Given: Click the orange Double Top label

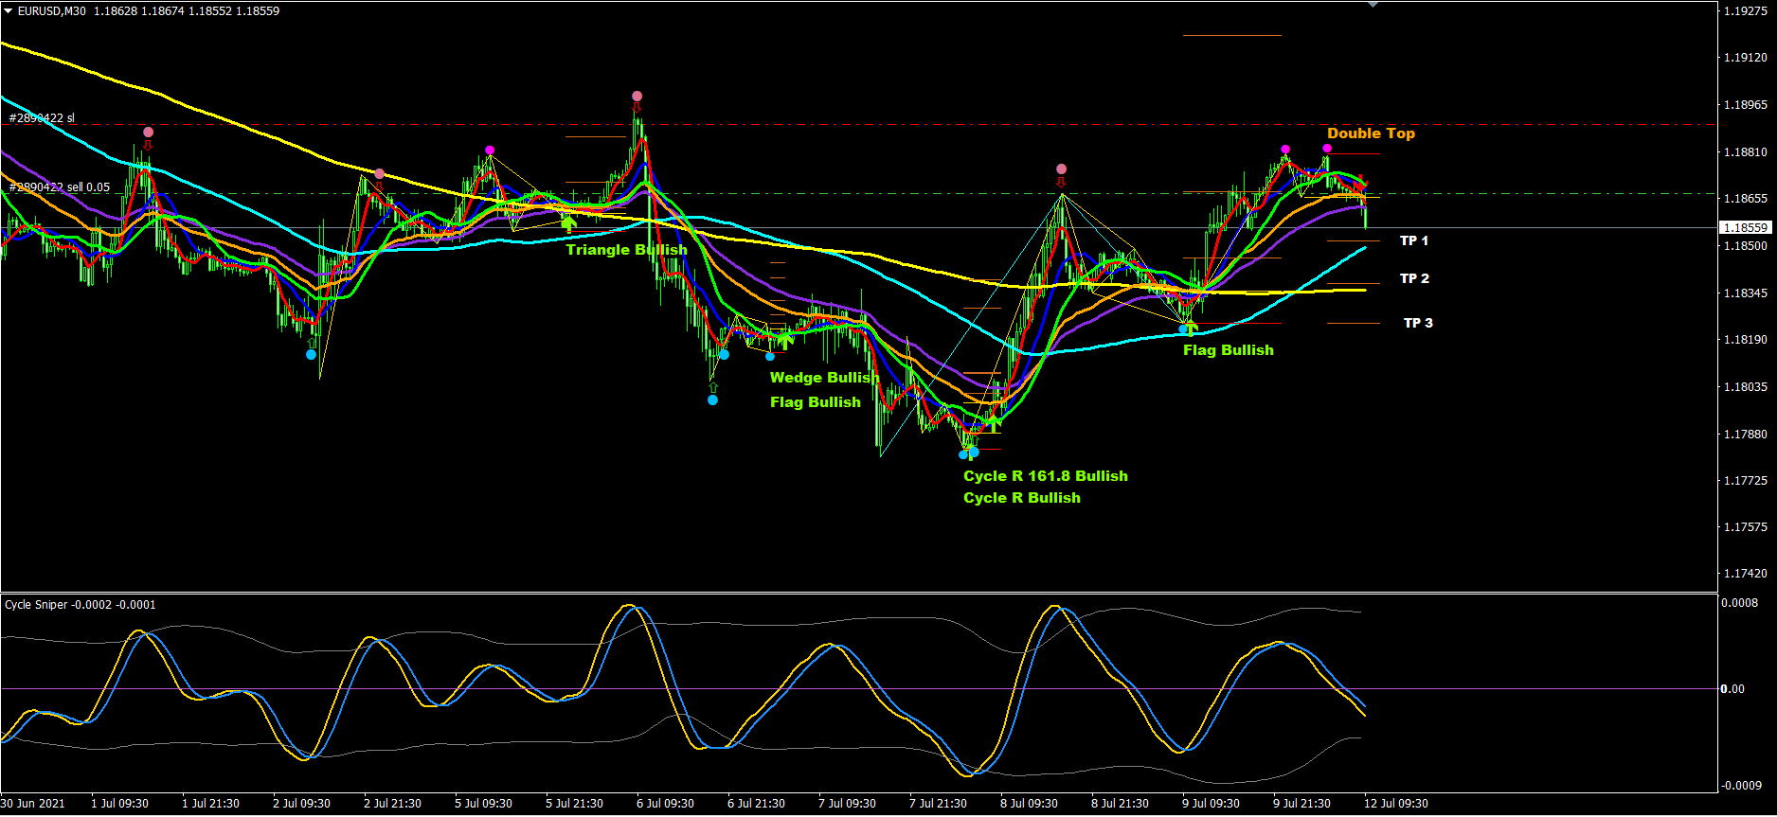Looking at the screenshot, I should pos(1372,133).
